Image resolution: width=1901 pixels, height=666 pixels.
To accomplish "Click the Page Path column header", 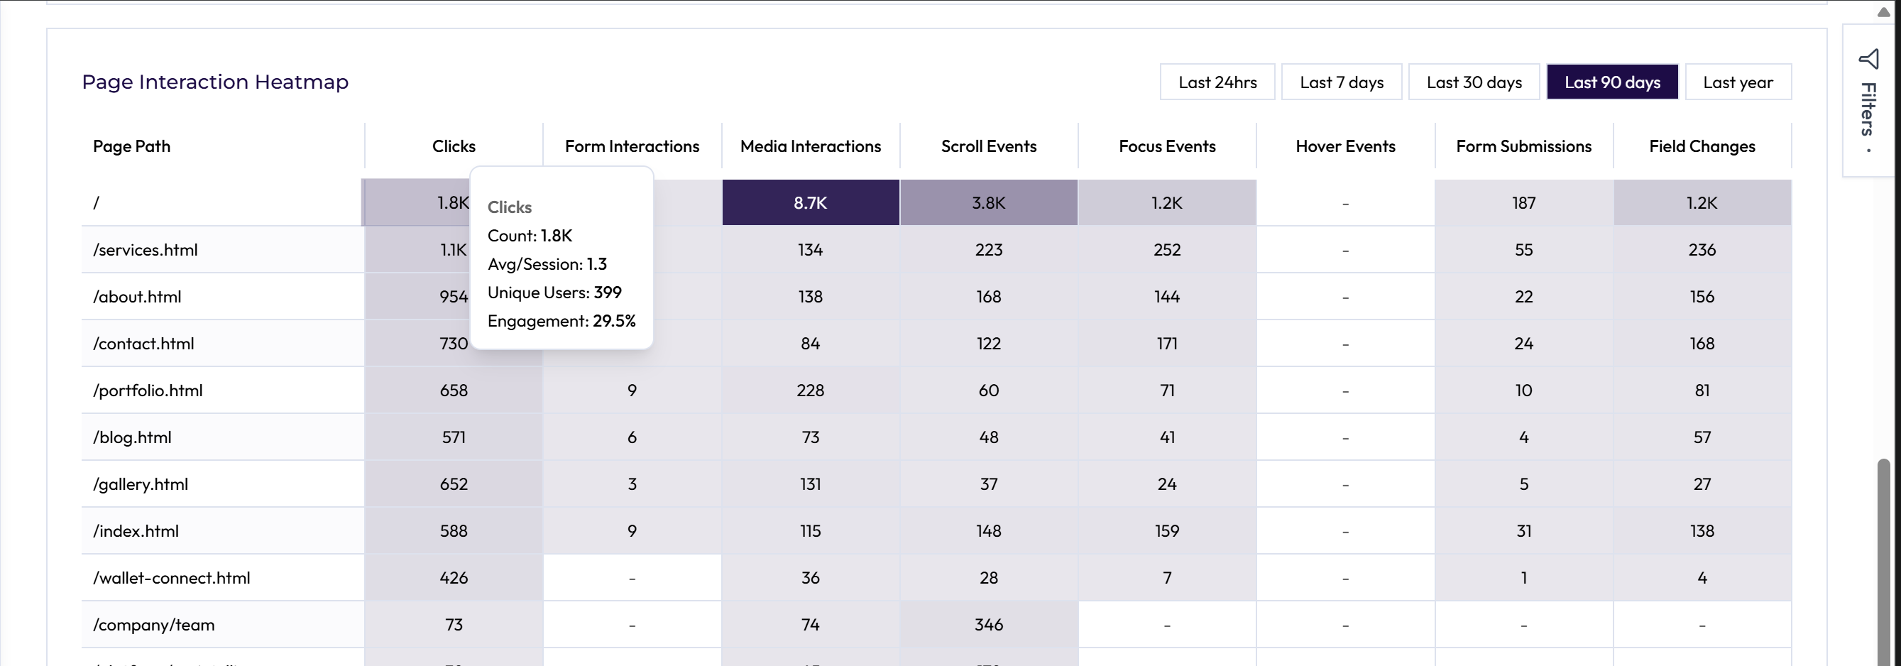I will pos(131,146).
